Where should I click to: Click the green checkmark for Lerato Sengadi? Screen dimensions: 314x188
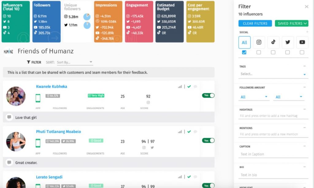pyautogui.click(x=189, y=177)
